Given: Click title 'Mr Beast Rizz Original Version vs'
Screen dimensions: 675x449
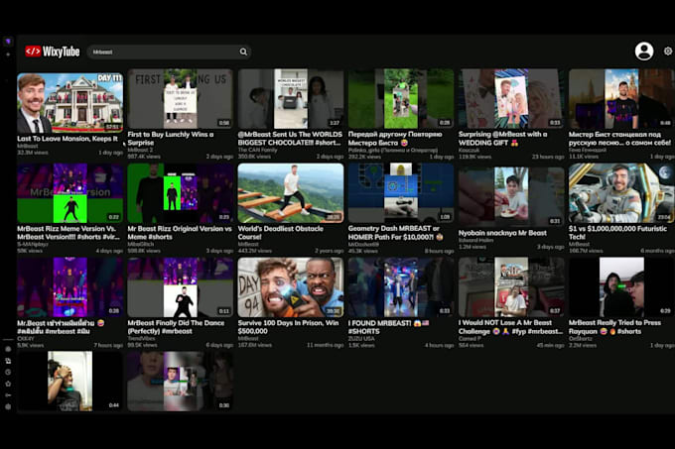Looking at the screenshot, I should point(180,233).
